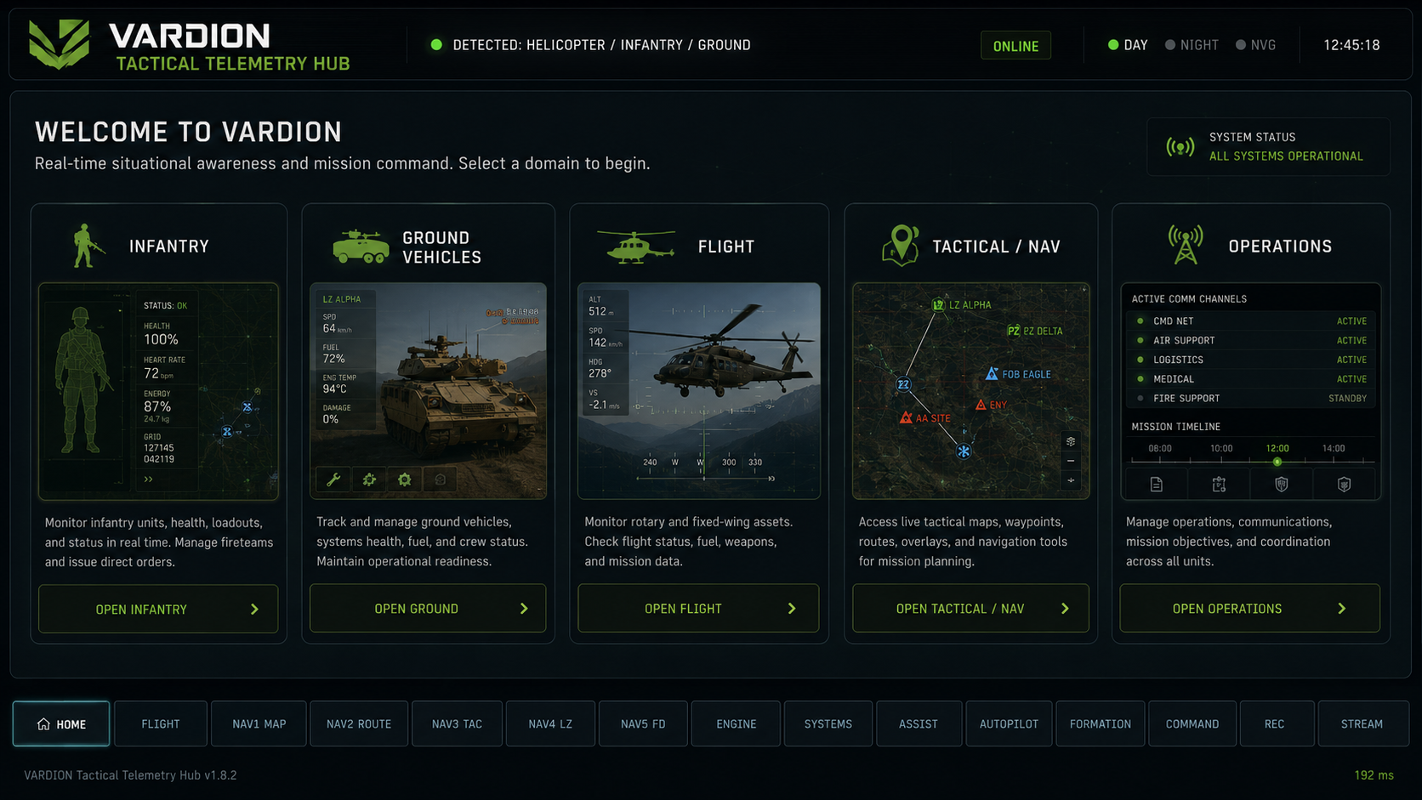Click the soldier silhouette in Infantry panel
This screenshot has width=1422, height=800.
(82, 379)
